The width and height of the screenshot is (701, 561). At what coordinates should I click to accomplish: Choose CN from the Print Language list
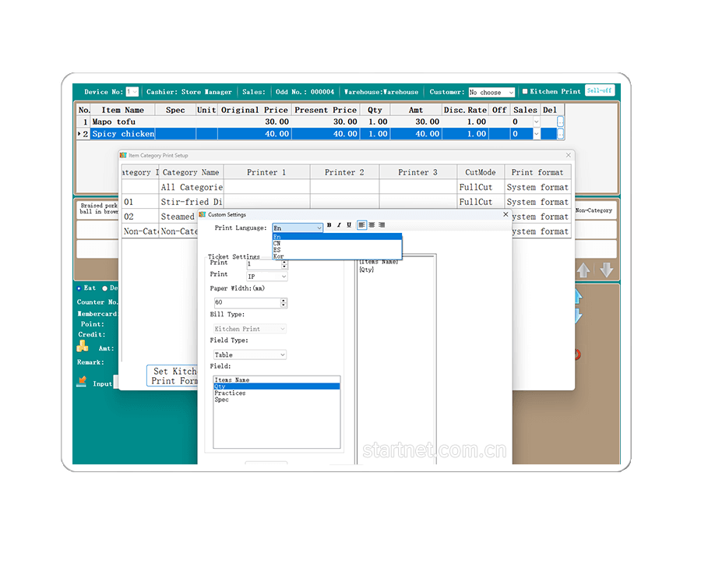(x=277, y=243)
